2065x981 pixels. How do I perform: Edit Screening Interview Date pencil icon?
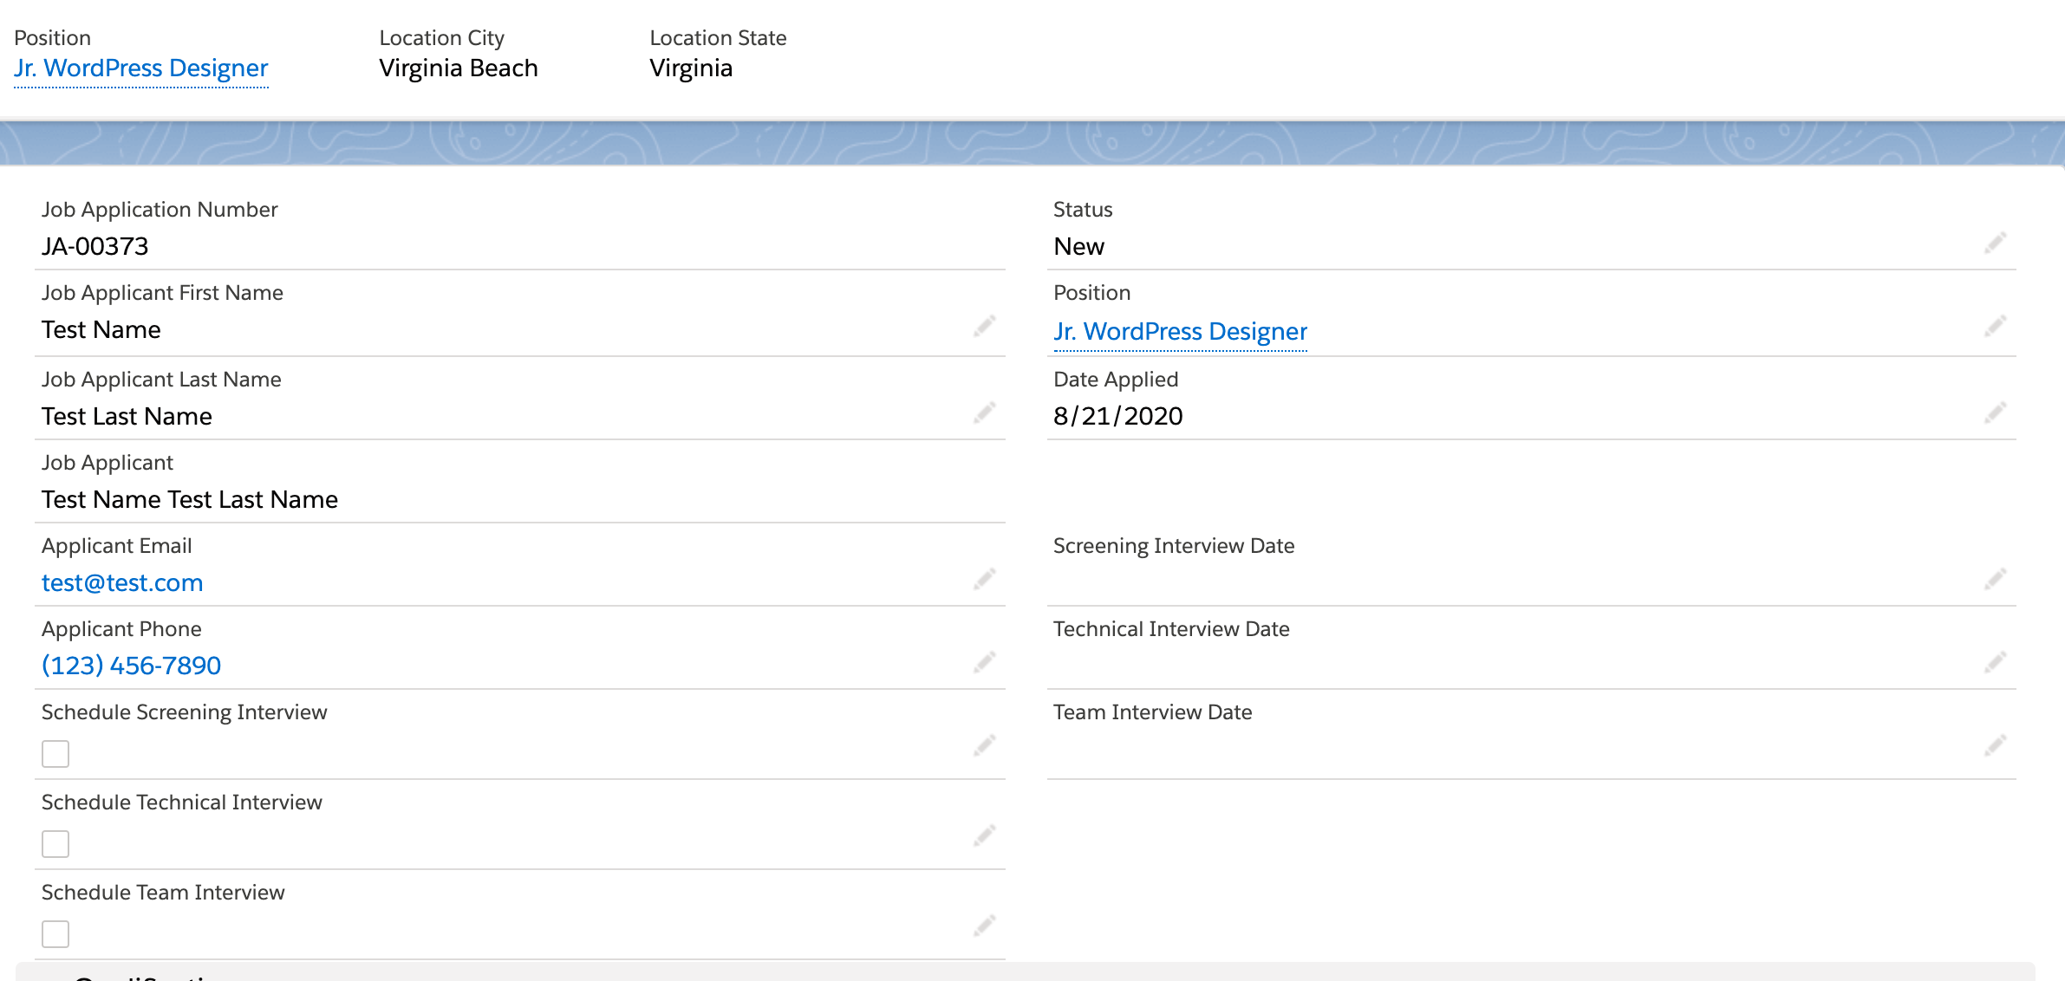(1995, 579)
